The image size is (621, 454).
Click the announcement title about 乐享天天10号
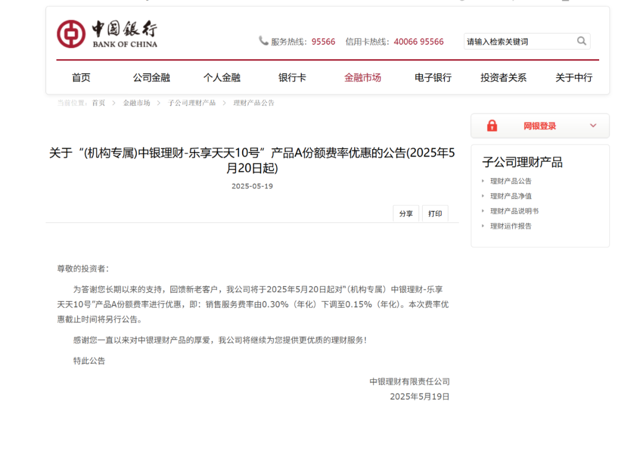[252, 161]
